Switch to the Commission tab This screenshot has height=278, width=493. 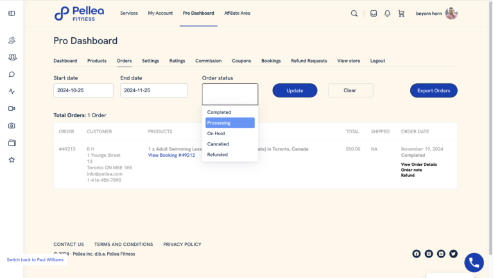pos(209,61)
